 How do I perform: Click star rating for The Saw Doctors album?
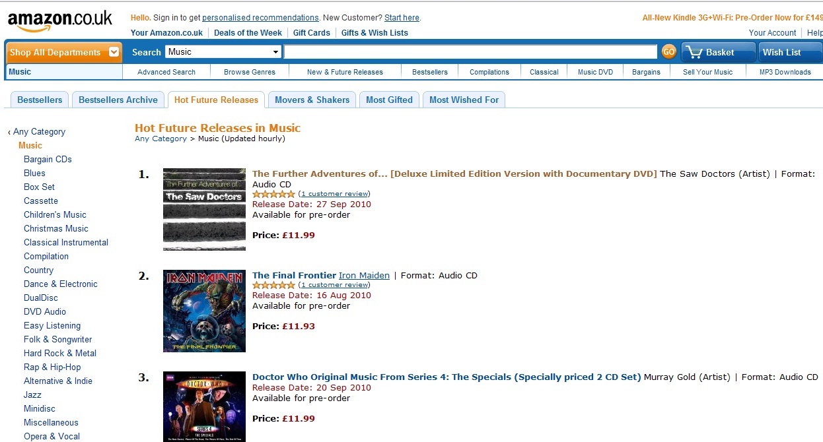point(273,194)
